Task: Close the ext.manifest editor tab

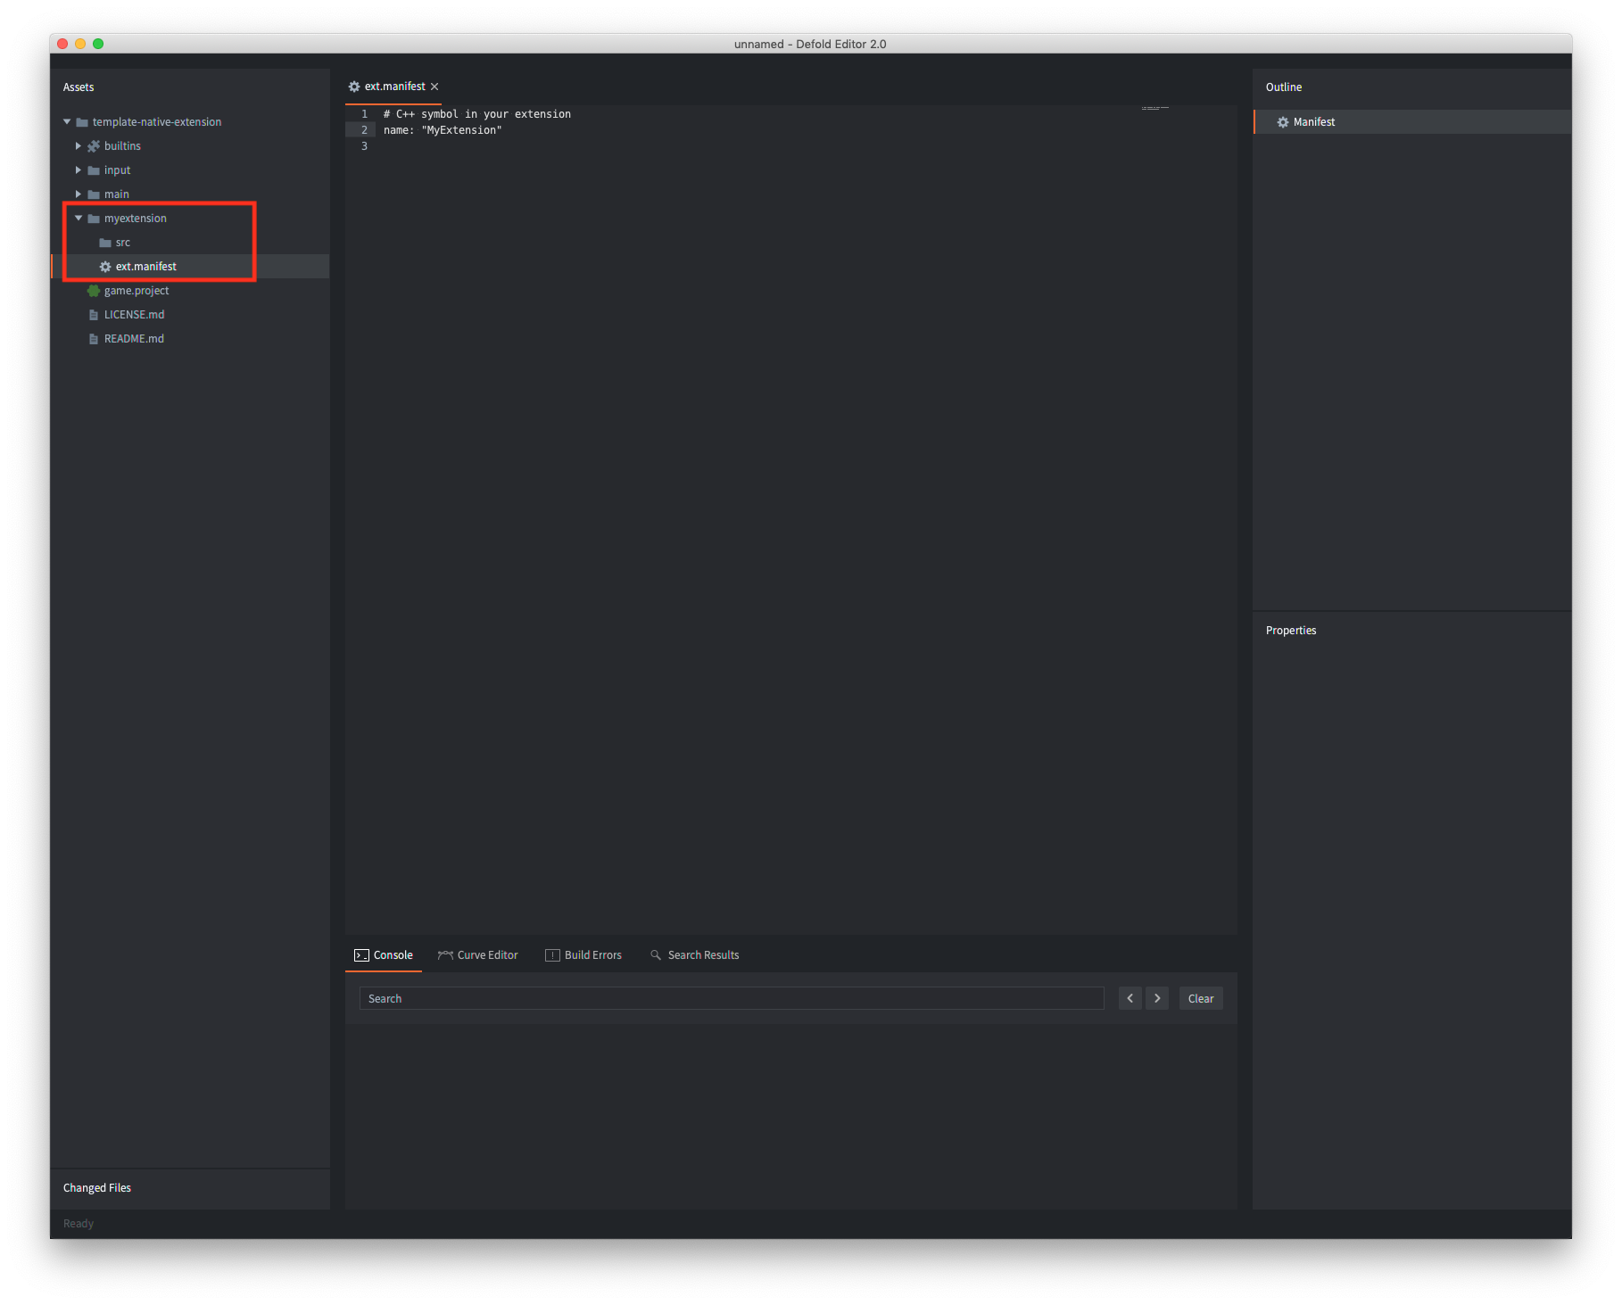Action: pos(434,87)
